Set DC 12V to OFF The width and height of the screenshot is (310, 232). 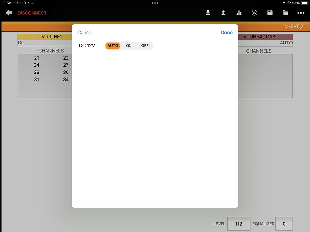point(145,46)
